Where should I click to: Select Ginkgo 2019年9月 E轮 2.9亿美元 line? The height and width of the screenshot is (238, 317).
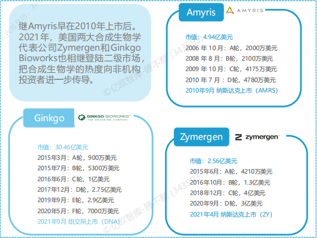pos(75,200)
